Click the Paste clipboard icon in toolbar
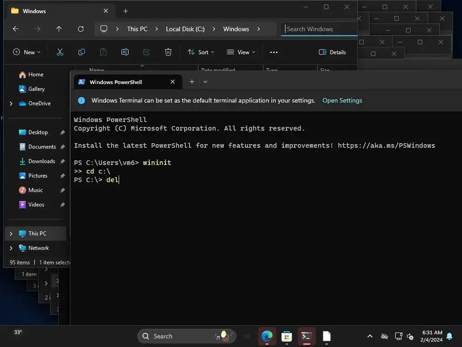Image resolution: width=462 pixels, height=347 pixels. (103, 52)
